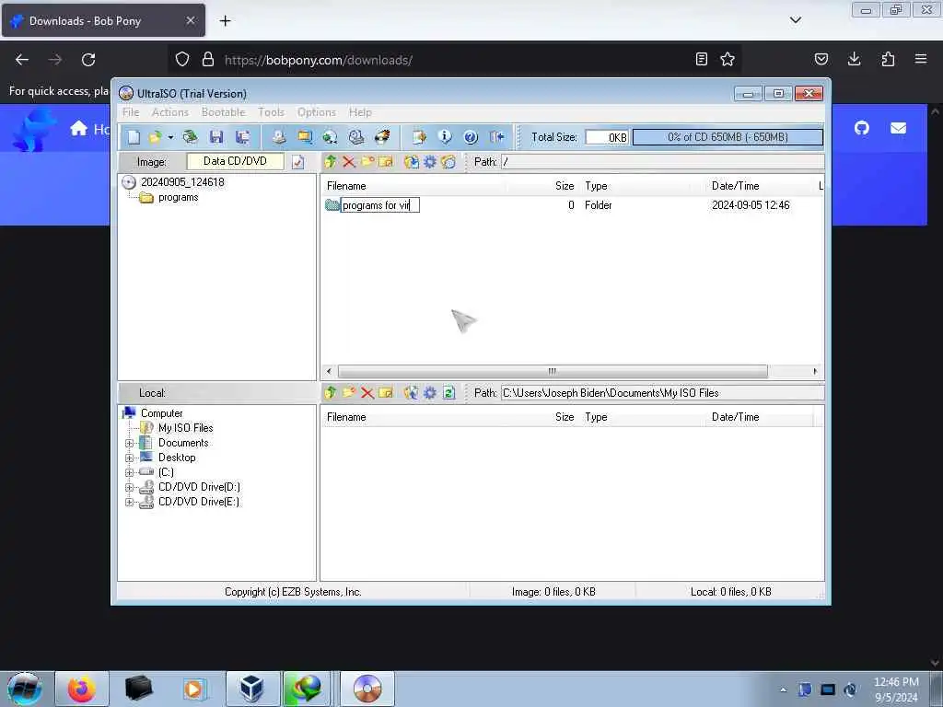943x707 pixels.
Task: Click the image pane horizontal scrollbar thumb
Action: point(553,372)
